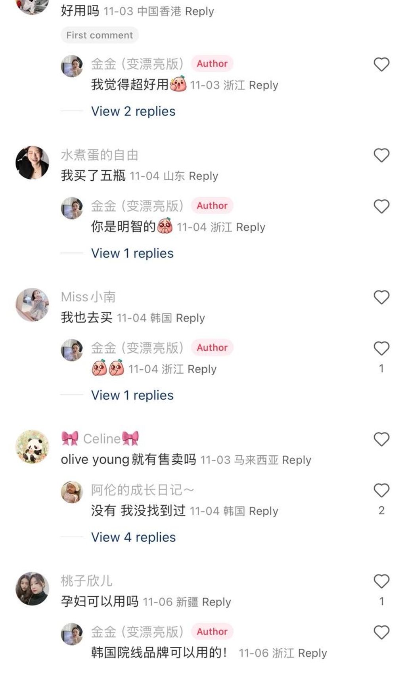
Task: Expand View 2 replies
Action: (133, 111)
